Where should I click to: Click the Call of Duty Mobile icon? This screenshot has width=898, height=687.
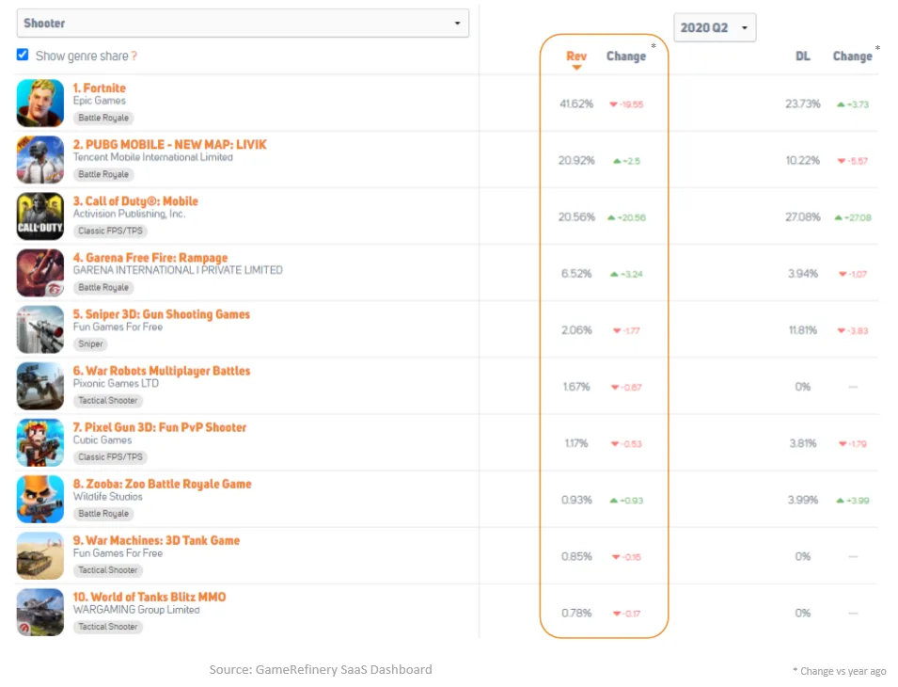(x=40, y=216)
